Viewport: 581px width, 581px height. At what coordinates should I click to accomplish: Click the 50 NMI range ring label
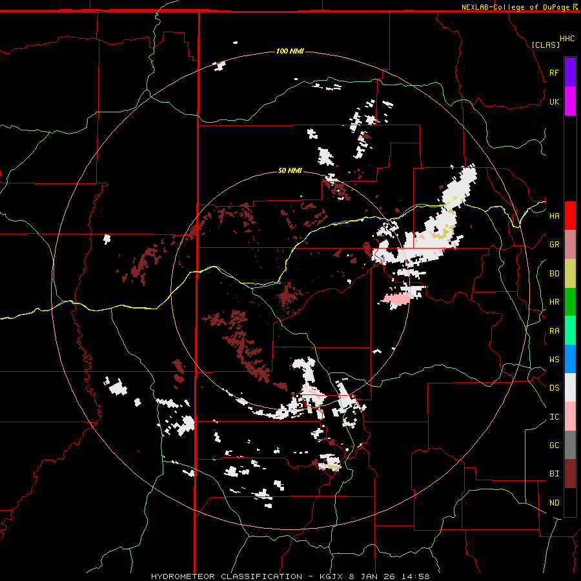290,170
